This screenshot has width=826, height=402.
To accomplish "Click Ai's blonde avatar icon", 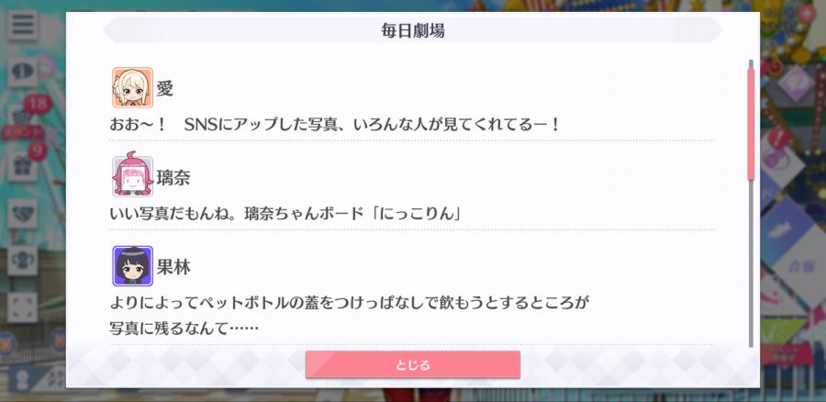I will pyautogui.click(x=133, y=87).
